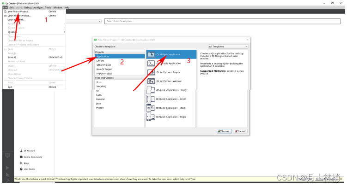The height and width of the screenshot is (186, 347).
Task: Expand the Recent Projects submenu
Action: click(x=34, y=28)
